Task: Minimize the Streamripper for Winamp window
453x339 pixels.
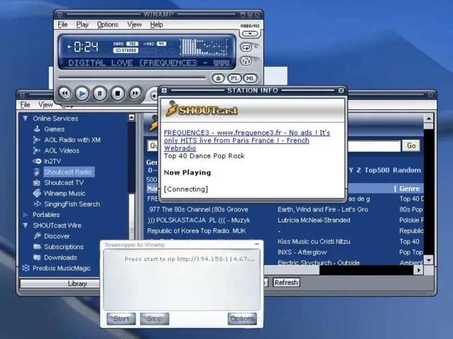Action: (x=257, y=244)
